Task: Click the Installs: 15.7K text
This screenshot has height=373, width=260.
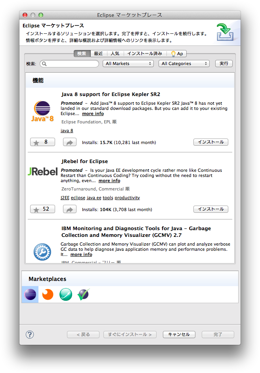Action: (119, 142)
